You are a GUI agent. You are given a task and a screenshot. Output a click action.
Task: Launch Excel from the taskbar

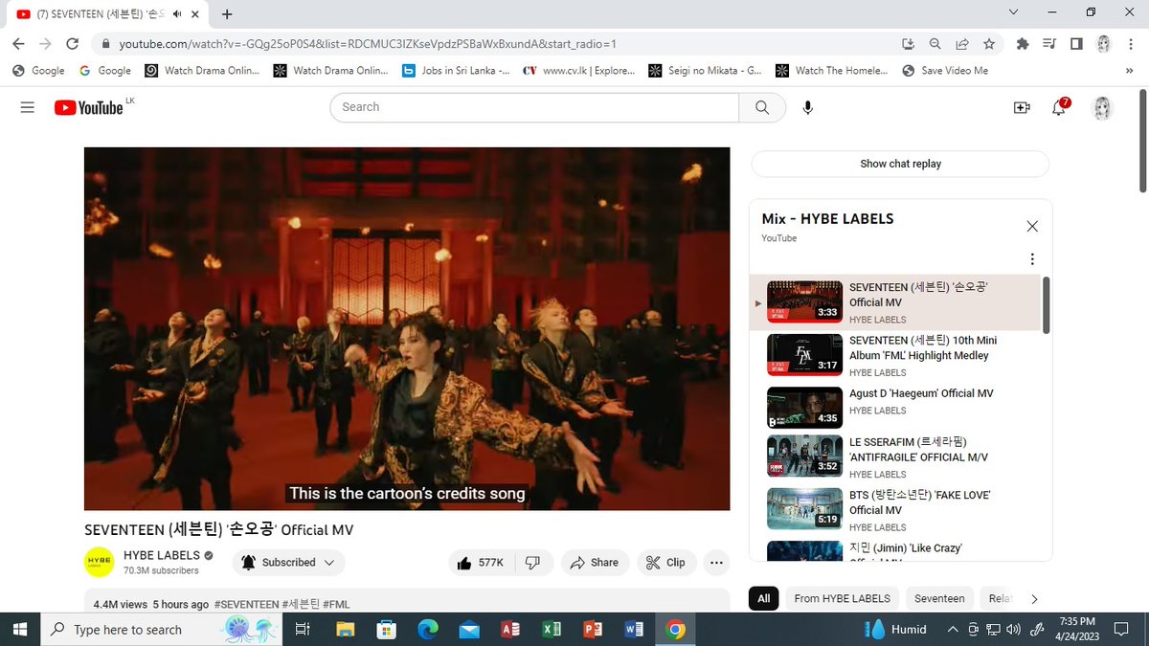(552, 629)
